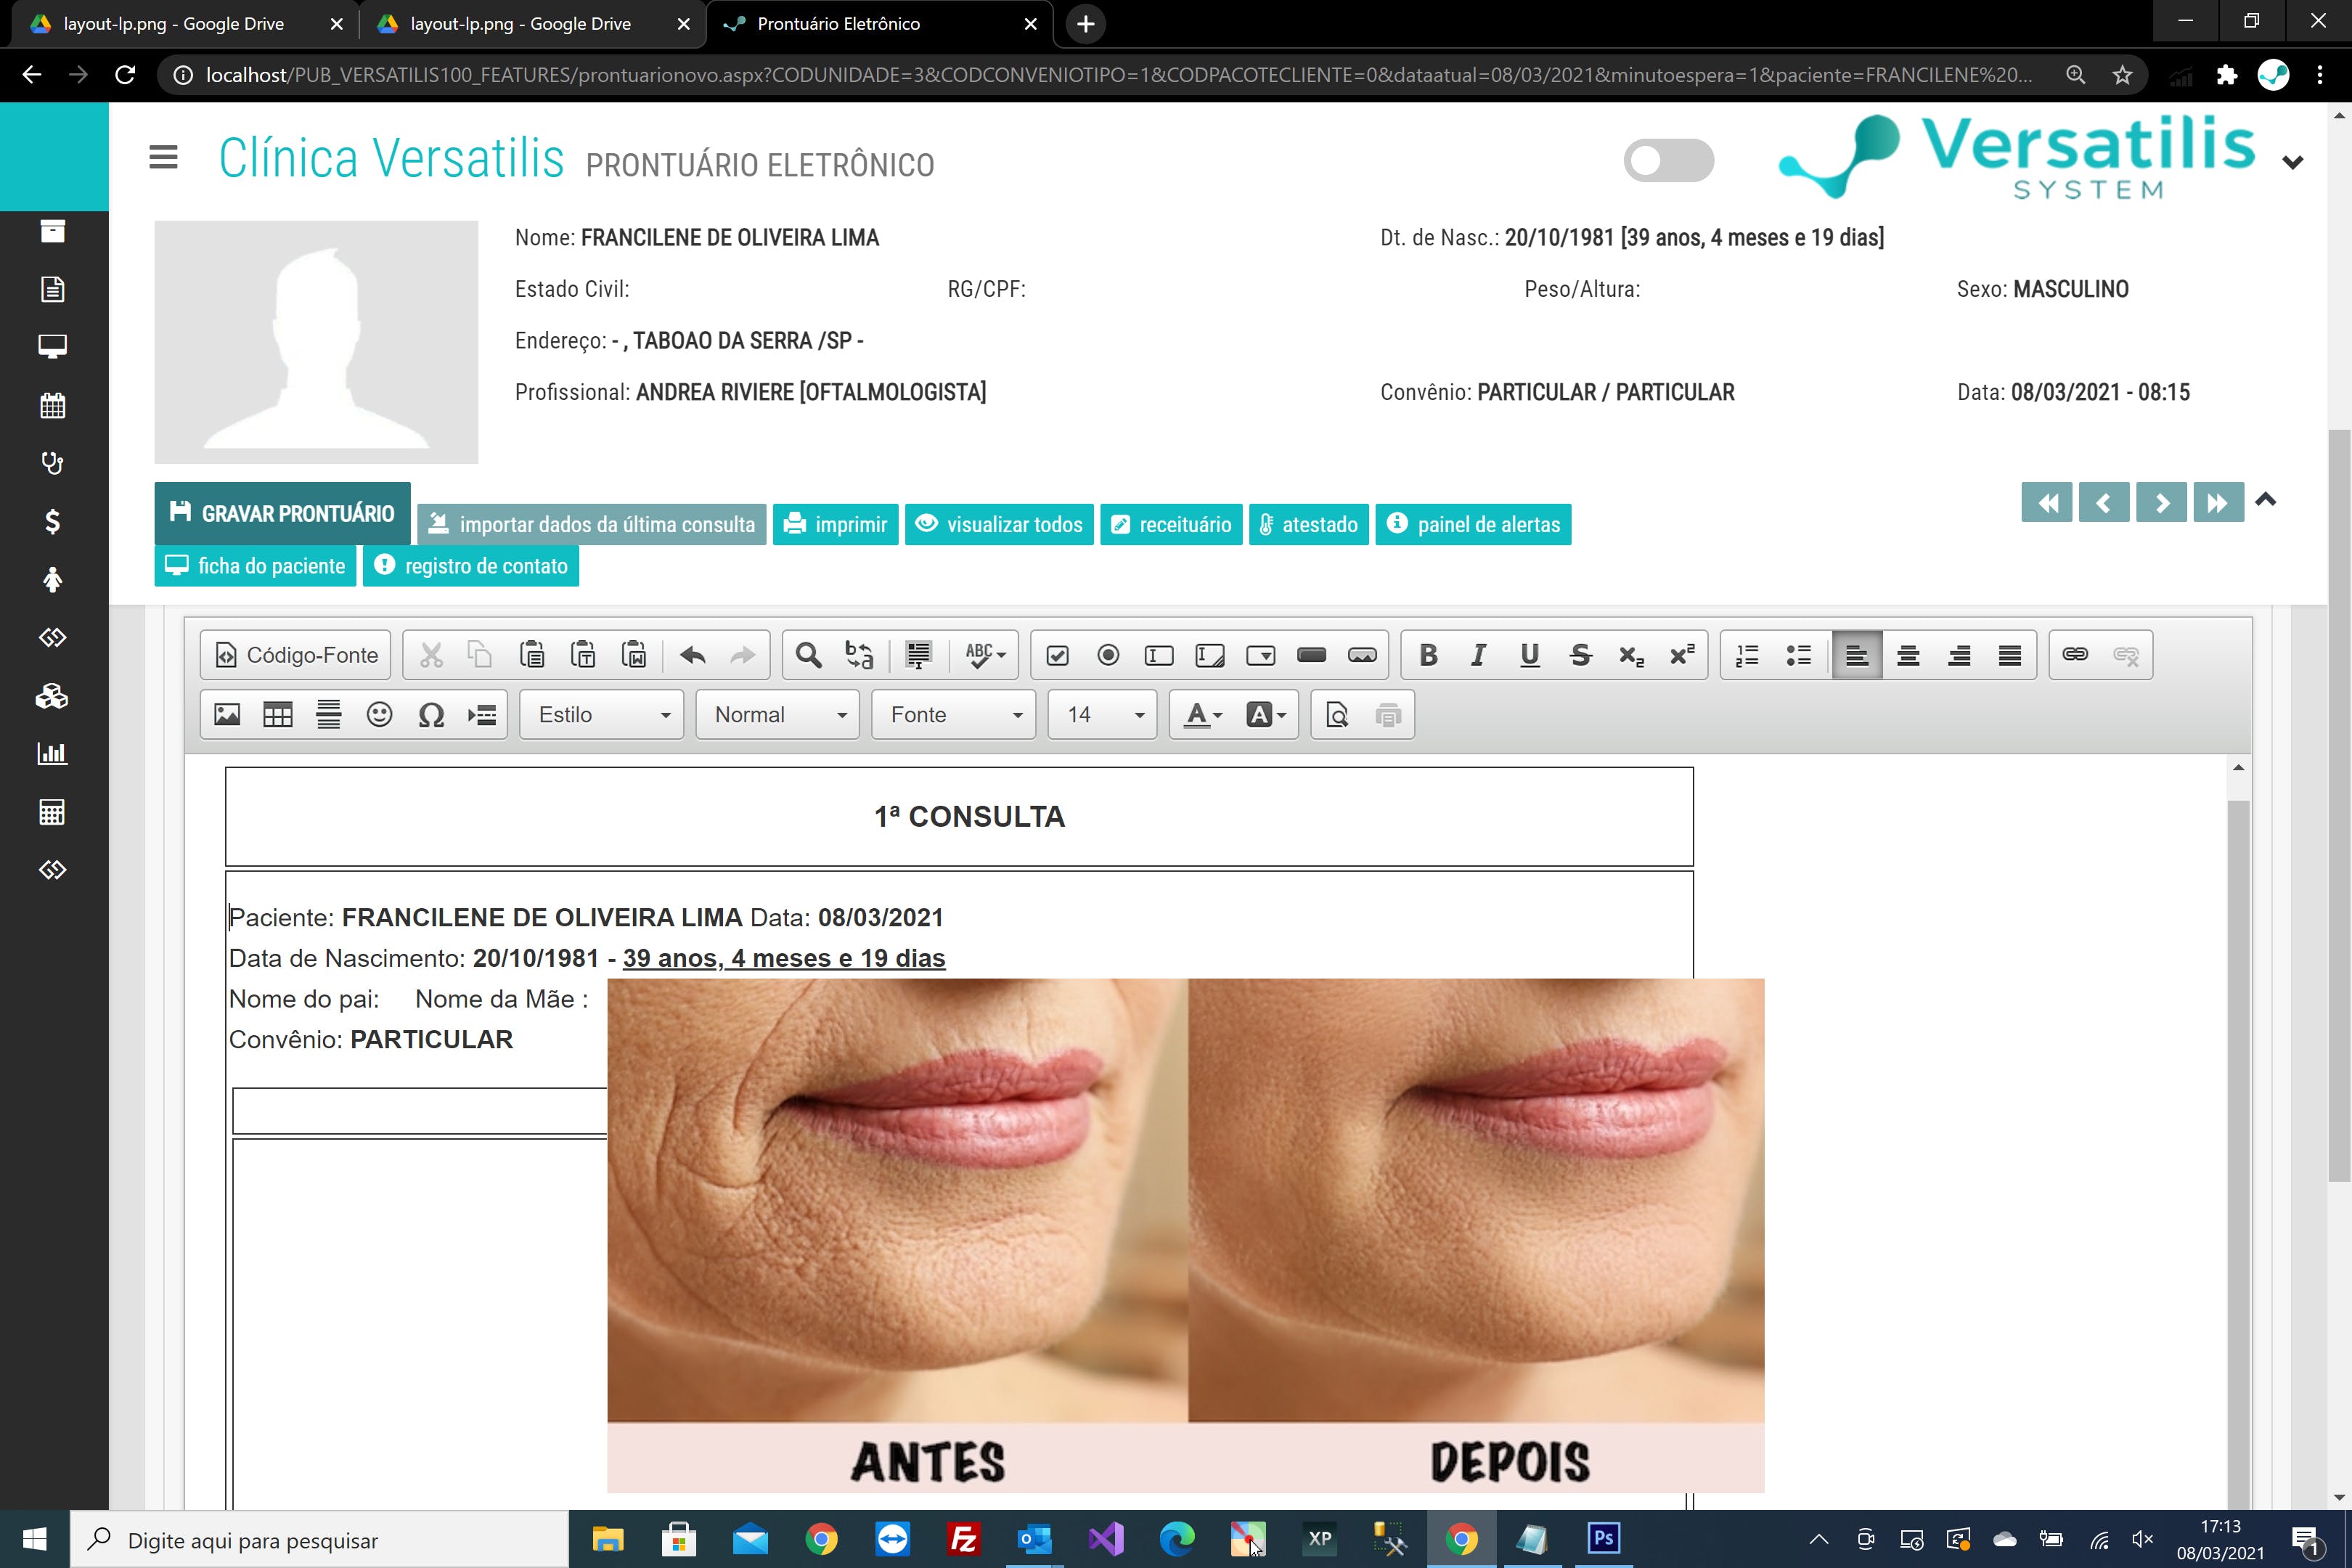The height and width of the screenshot is (1568, 2352).
Task: Toggle the switch next to the Versatilis logo
Action: [x=1668, y=160]
